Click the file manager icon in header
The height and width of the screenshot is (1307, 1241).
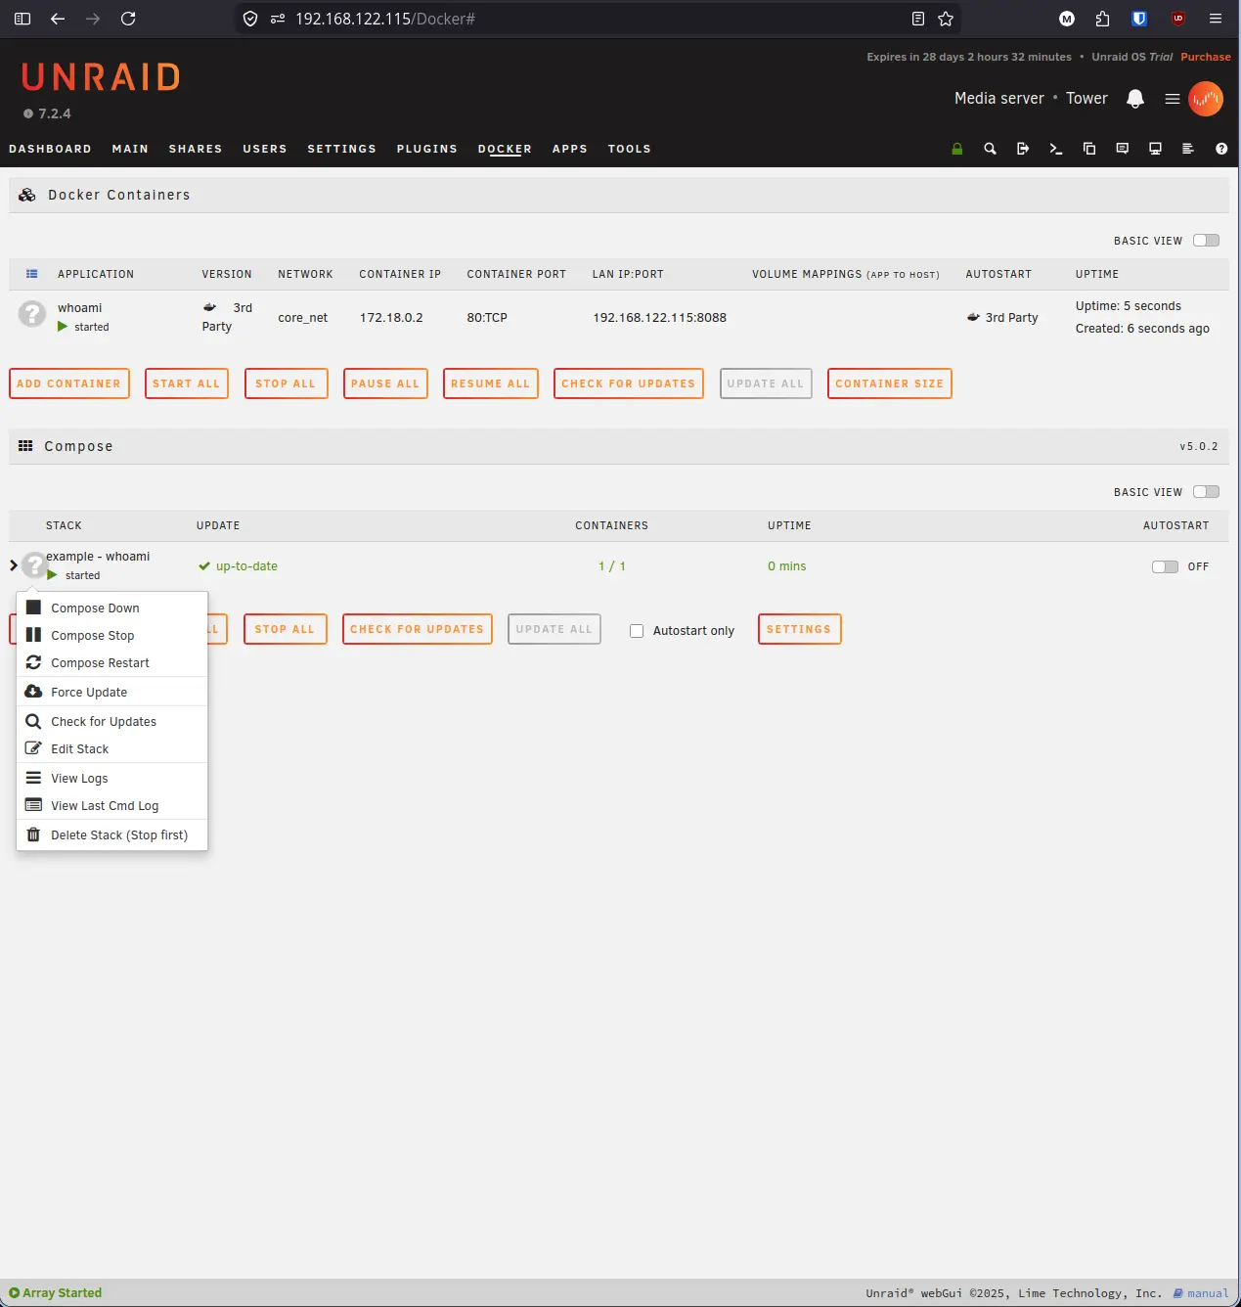pyautogui.click(x=1089, y=149)
